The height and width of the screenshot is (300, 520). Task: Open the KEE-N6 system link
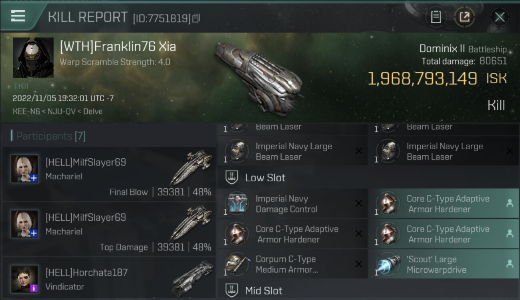point(26,112)
